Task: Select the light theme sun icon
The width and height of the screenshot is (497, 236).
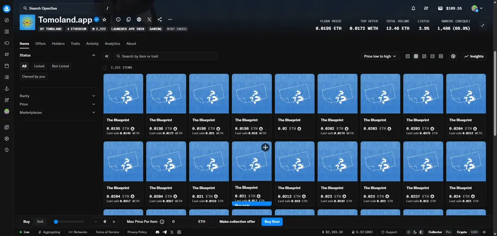Action: tap(409, 232)
